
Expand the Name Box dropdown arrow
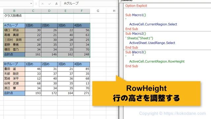[x=31, y=4]
